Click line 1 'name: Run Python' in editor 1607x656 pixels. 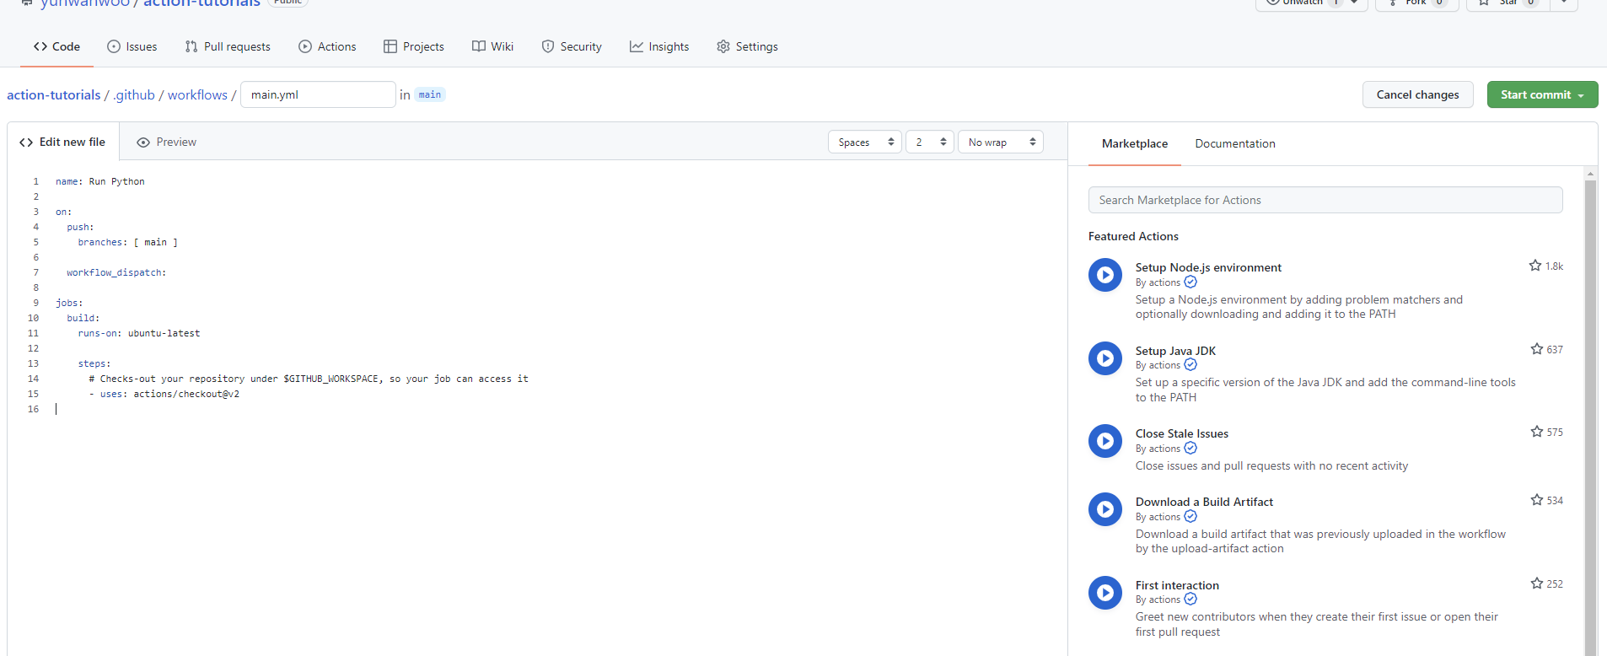click(100, 181)
